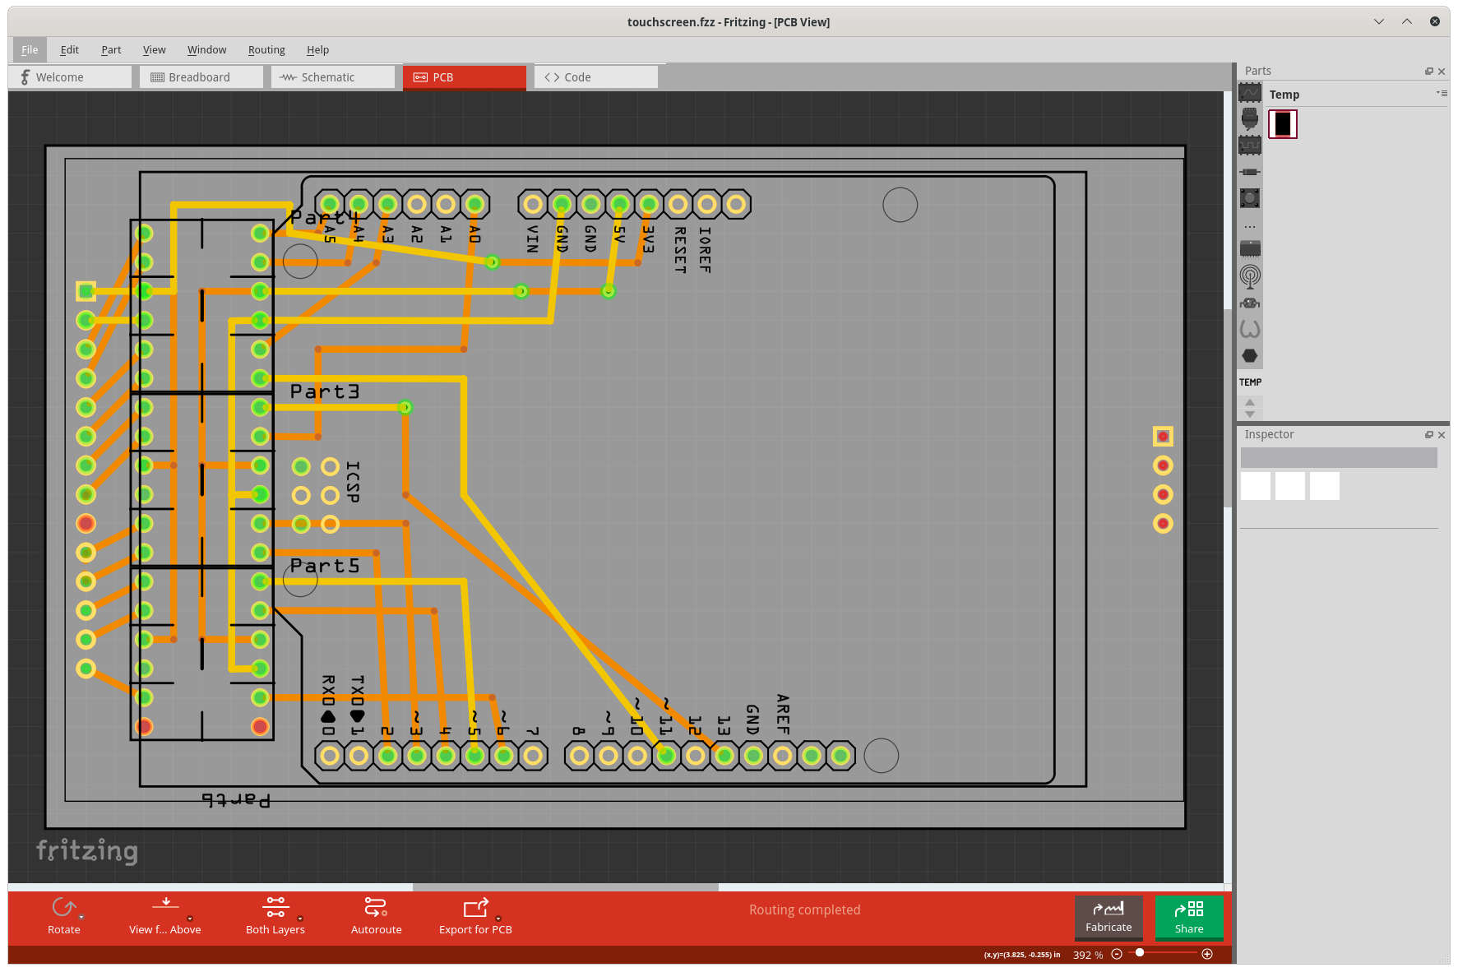Screen dimensions: 1458x972
Task: Select the resistor parts bin icon
Action: pos(1250,172)
